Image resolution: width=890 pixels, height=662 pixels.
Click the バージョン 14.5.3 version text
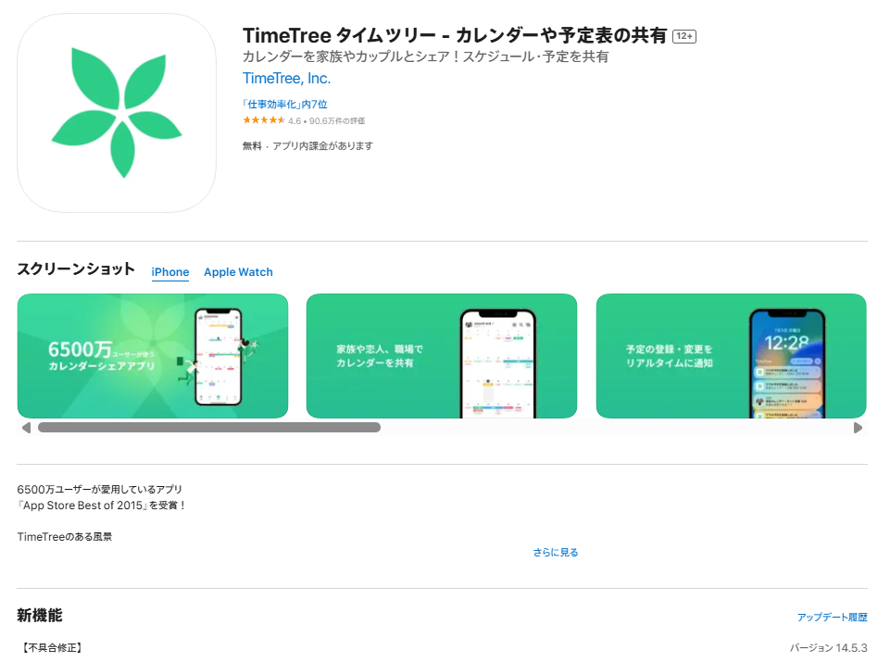[829, 648]
